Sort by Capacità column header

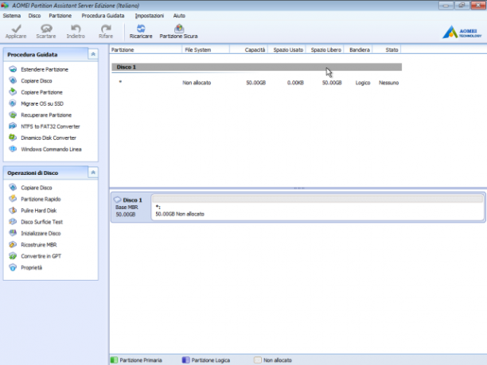click(248, 49)
